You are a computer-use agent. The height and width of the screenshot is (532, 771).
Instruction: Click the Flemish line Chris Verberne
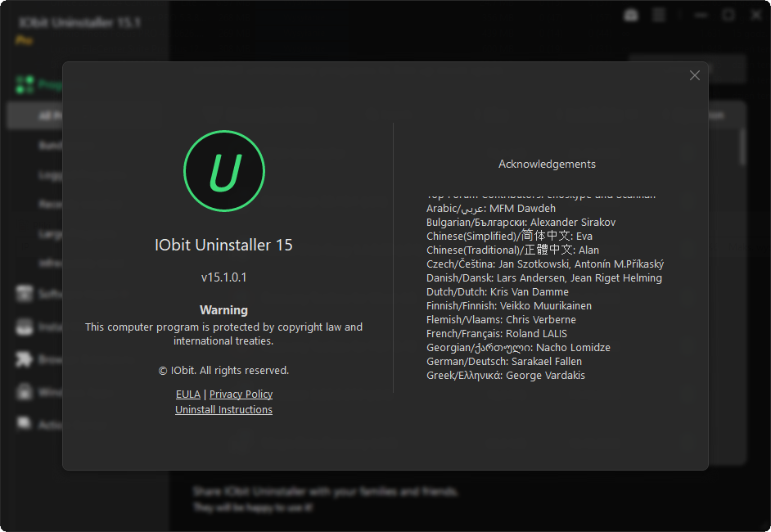click(x=501, y=319)
